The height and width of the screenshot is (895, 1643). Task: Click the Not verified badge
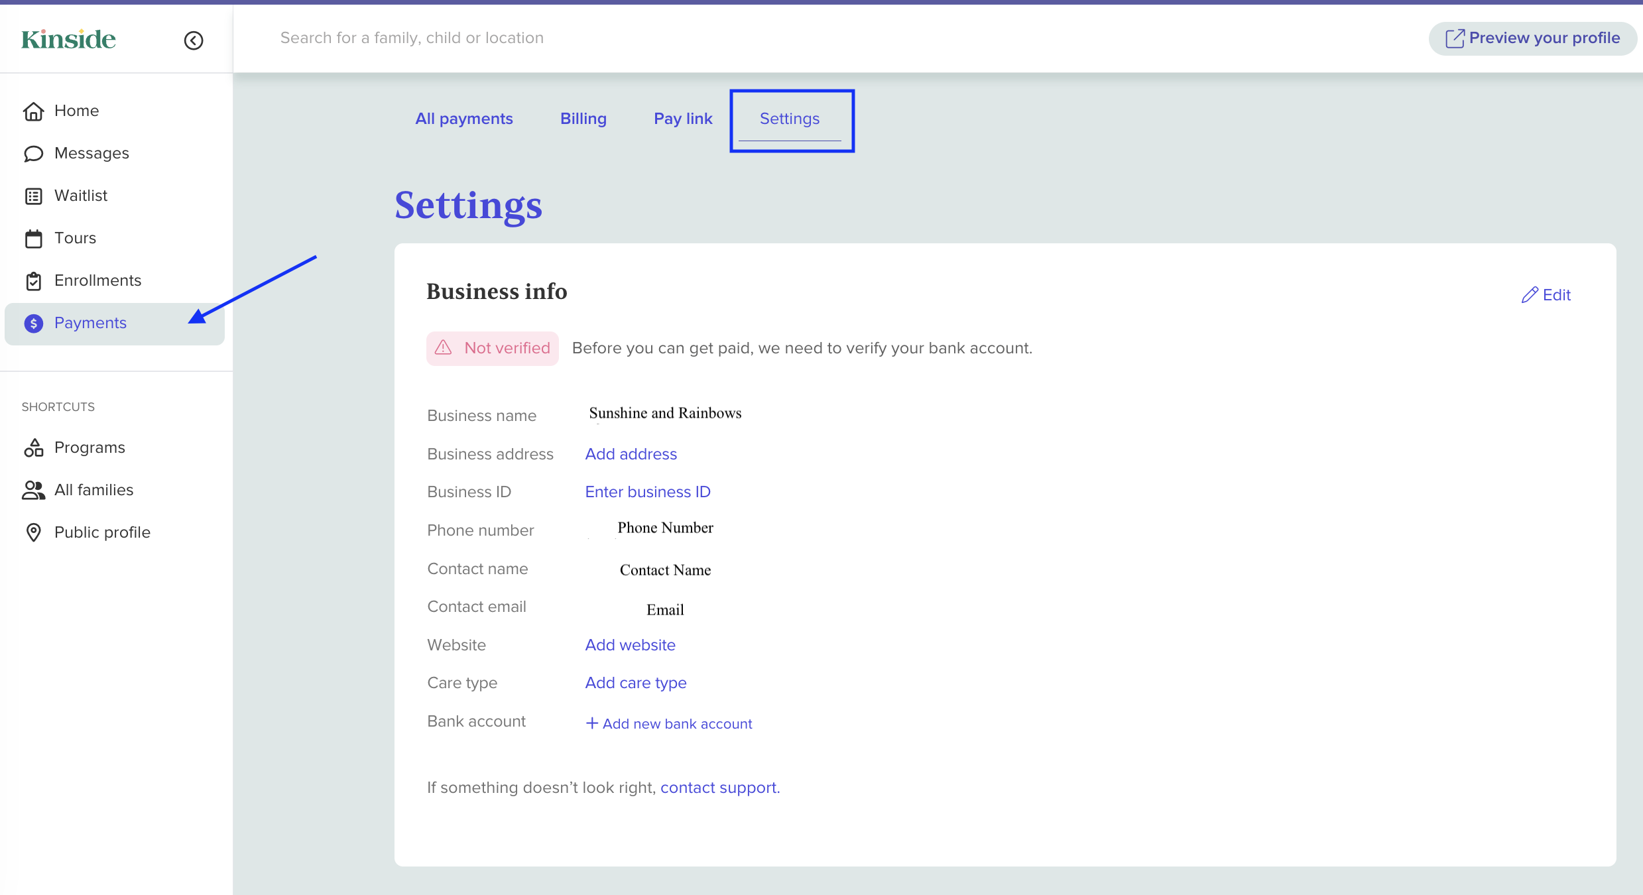point(493,348)
